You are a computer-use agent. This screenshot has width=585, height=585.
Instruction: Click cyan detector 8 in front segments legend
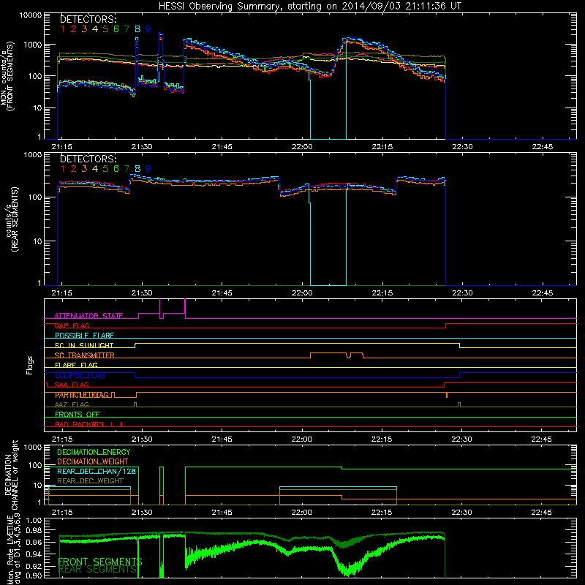coord(137,29)
